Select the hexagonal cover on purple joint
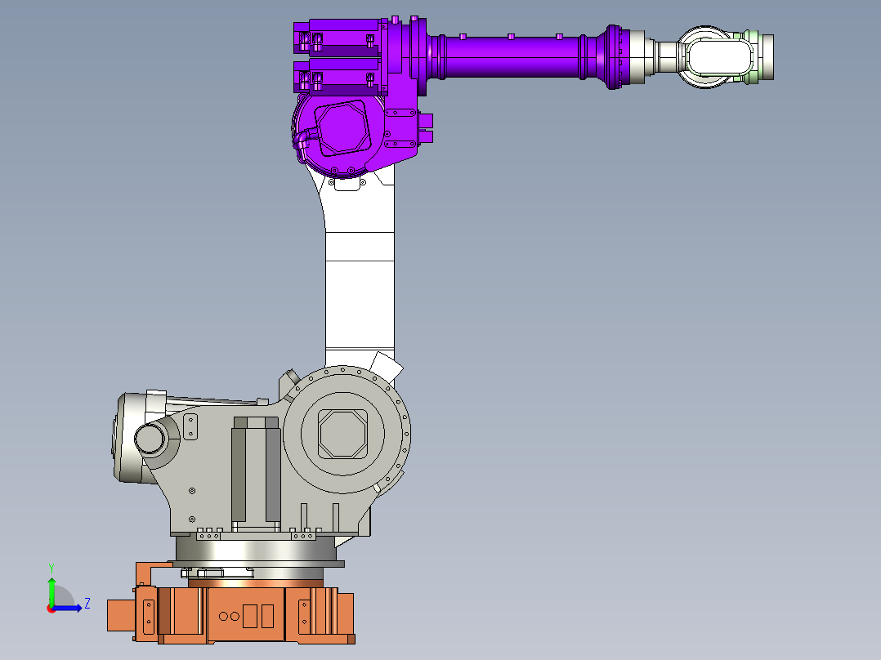Screen dimensions: 881x660 [343, 127]
